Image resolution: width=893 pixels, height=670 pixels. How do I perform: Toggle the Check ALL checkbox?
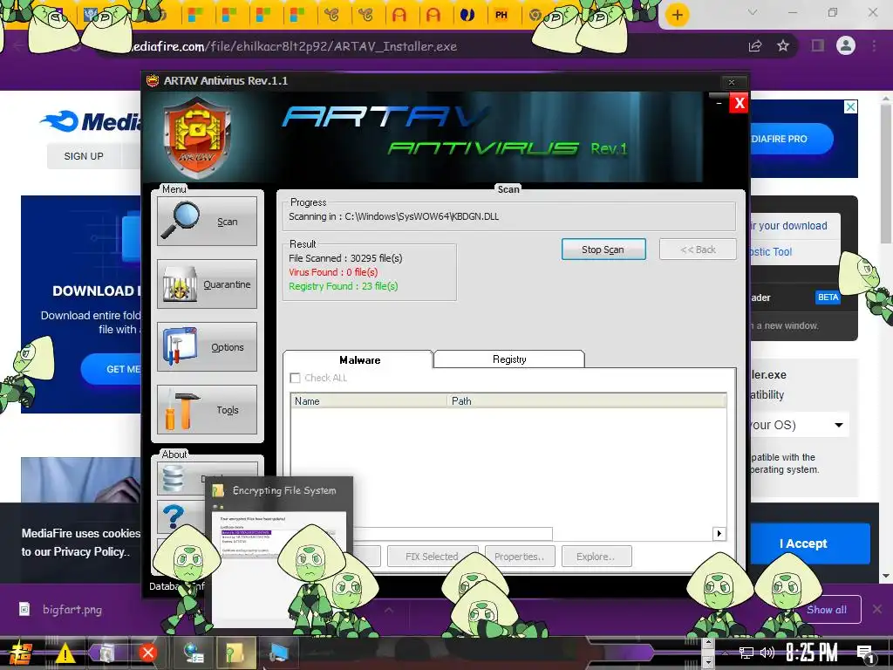click(295, 378)
